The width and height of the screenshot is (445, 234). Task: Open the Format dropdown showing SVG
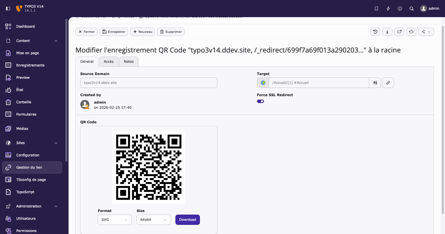point(115,220)
